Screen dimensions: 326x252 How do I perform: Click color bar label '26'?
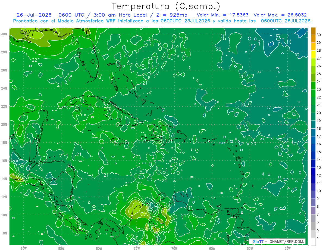(319, 66)
